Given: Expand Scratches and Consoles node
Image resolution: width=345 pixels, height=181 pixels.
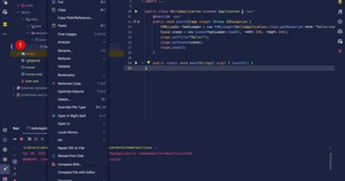Looking at the screenshot, I should tap(14, 95).
